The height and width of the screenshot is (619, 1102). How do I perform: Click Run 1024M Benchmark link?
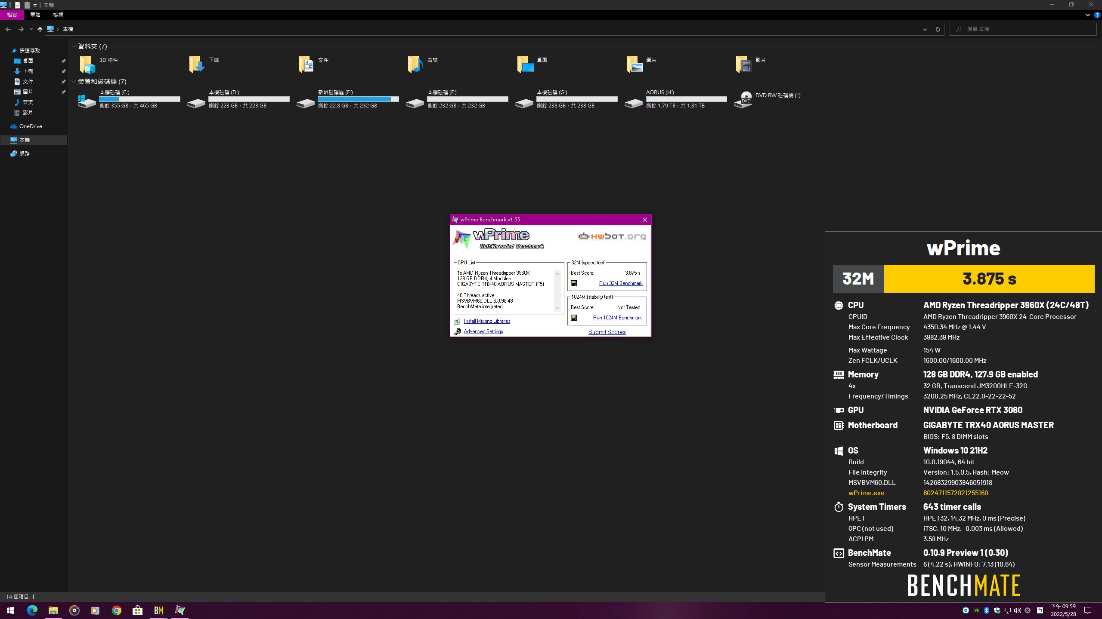click(617, 318)
